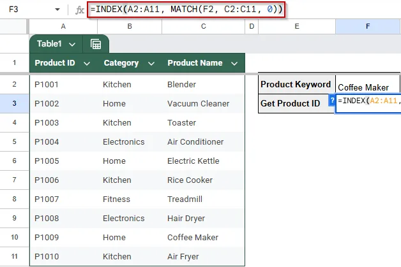Open the Table1 name dropdown
Viewport: 401px width, 267px height.
(x=72, y=45)
